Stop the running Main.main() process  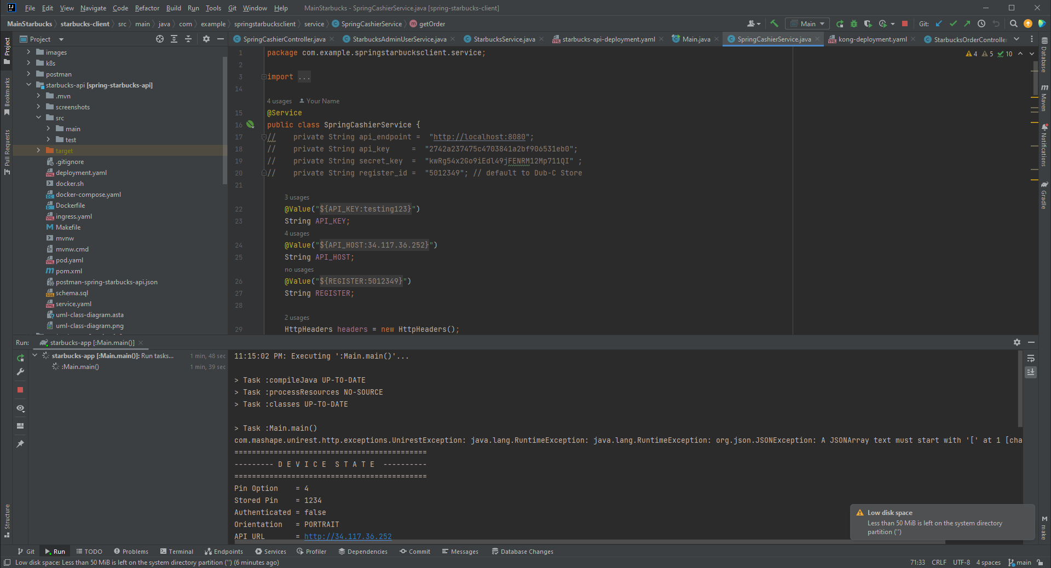20,390
